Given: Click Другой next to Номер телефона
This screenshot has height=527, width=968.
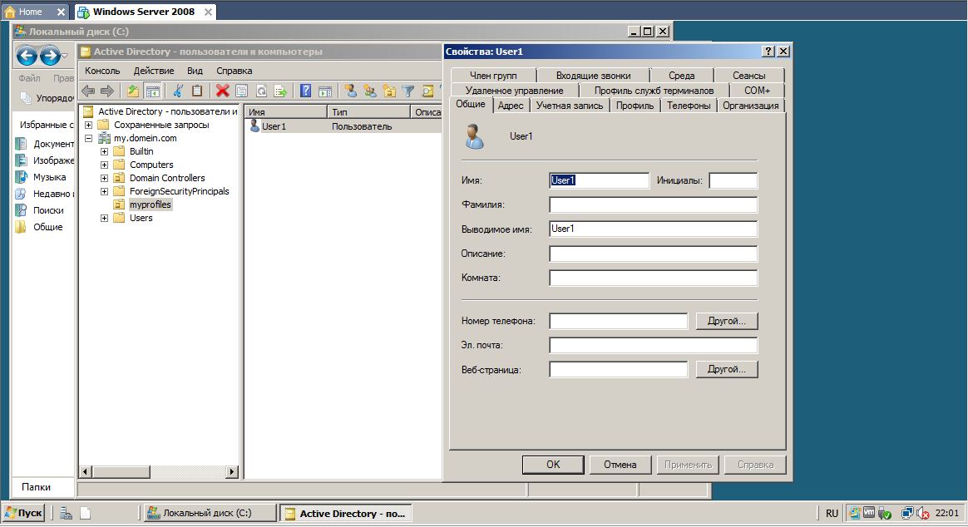Looking at the screenshot, I should pos(727,321).
